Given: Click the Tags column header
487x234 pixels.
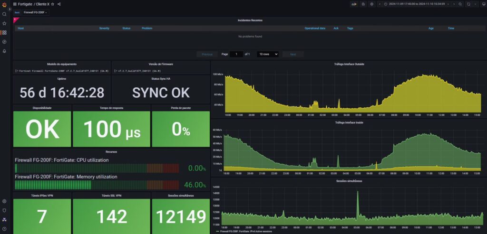Looking at the screenshot, I should (x=350, y=28).
